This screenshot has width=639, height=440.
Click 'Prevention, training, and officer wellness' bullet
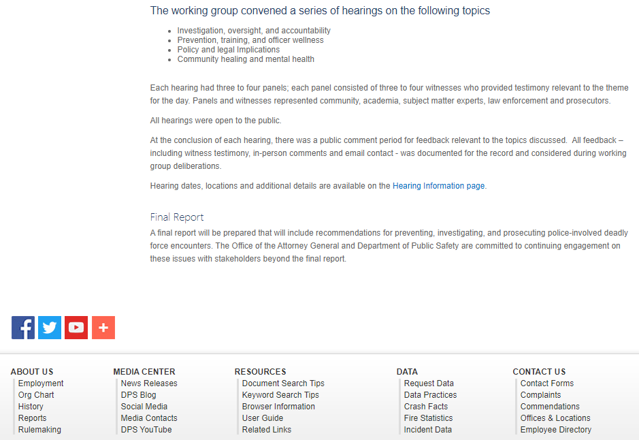[250, 40]
